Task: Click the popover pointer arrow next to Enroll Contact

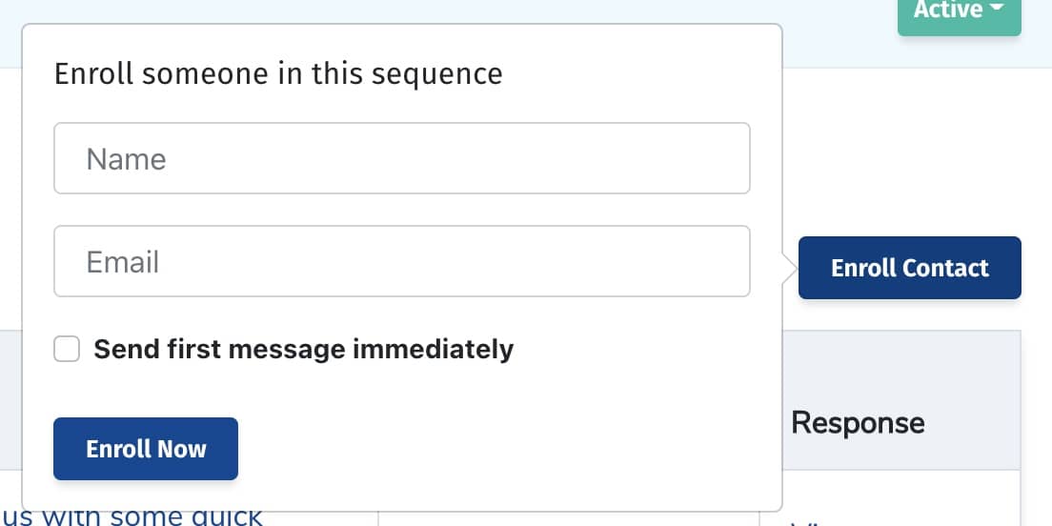Action: point(789,269)
